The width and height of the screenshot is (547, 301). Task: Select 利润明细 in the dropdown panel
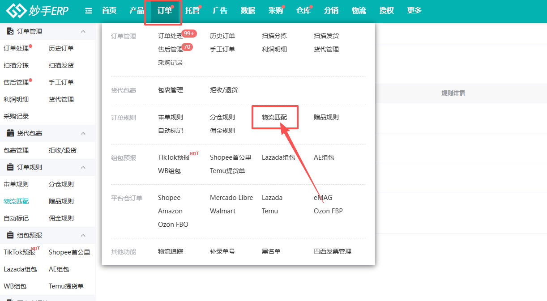point(274,49)
